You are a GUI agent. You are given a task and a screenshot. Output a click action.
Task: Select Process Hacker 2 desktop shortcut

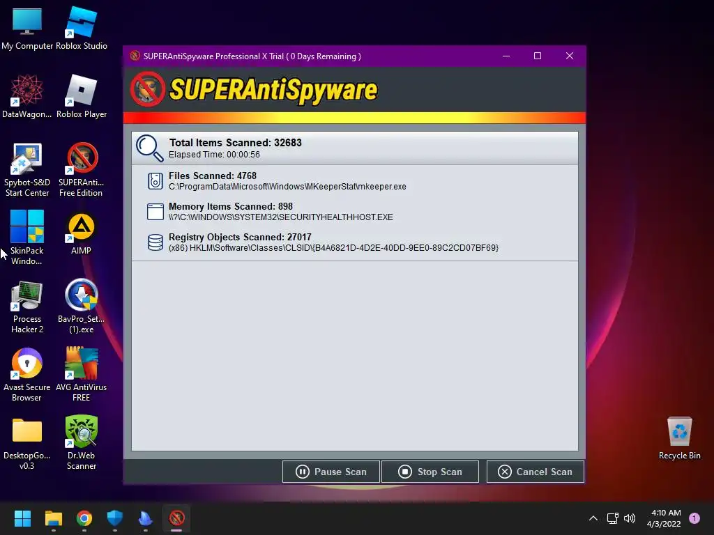coord(27,307)
